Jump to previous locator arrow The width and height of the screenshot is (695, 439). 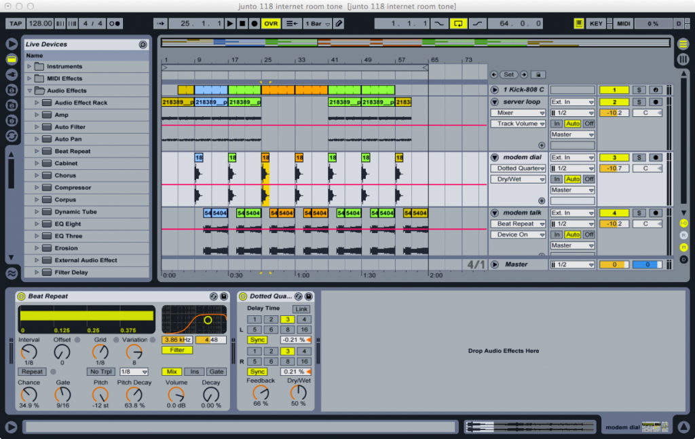[494, 75]
